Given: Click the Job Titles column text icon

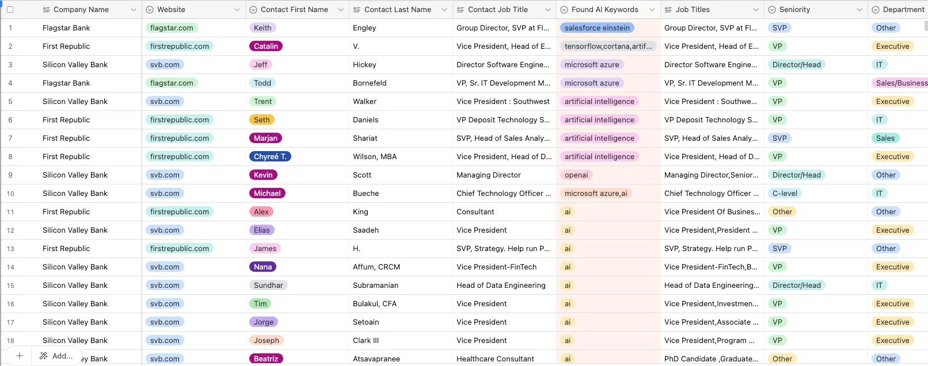Looking at the screenshot, I should pyautogui.click(x=668, y=10).
